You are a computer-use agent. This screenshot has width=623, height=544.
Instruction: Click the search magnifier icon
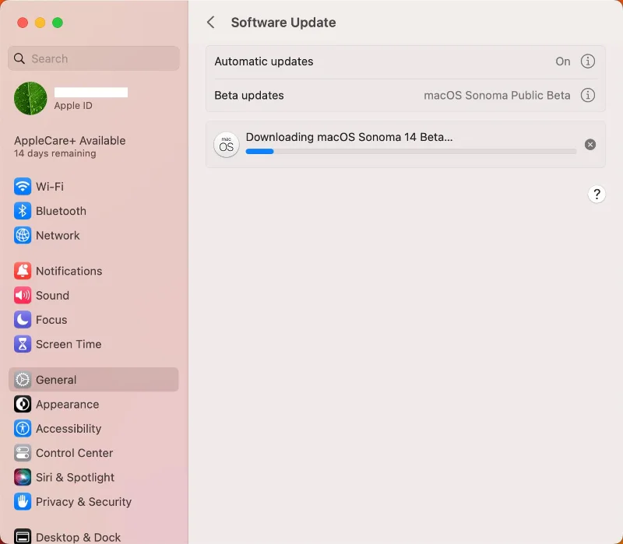coord(19,58)
